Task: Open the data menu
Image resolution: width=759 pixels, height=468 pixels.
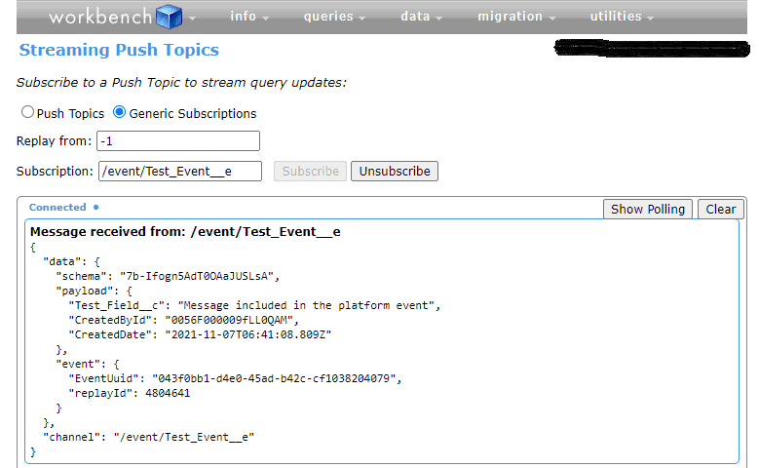Action: [421, 17]
